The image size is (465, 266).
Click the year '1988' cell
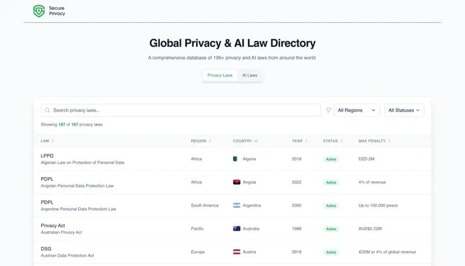pyautogui.click(x=296, y=229)
